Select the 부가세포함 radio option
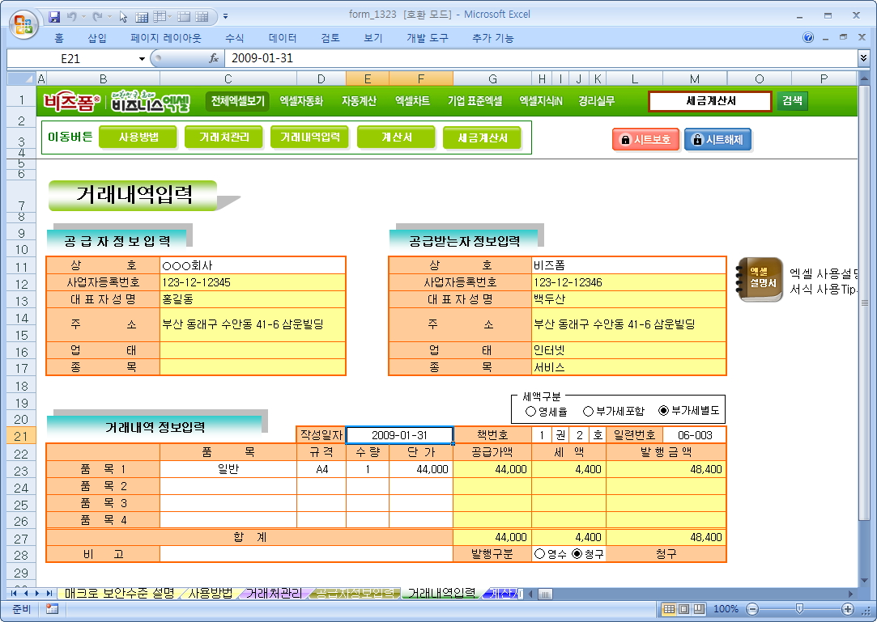Image resolution: width=877 pixels, height=622 pixels. 588,411
